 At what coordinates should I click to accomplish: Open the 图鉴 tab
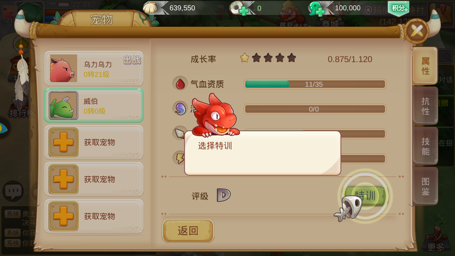point(425,186)
